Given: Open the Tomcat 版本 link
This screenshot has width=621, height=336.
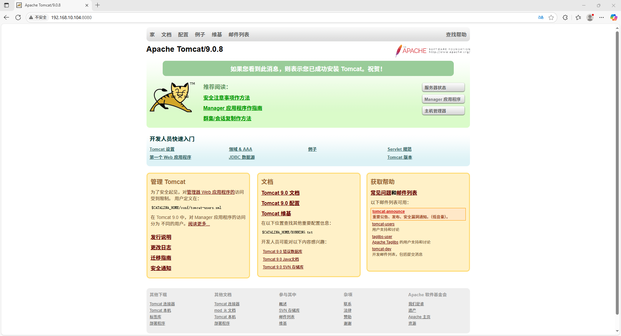Looking at the screenshot, I should click(x=399, y=157).
